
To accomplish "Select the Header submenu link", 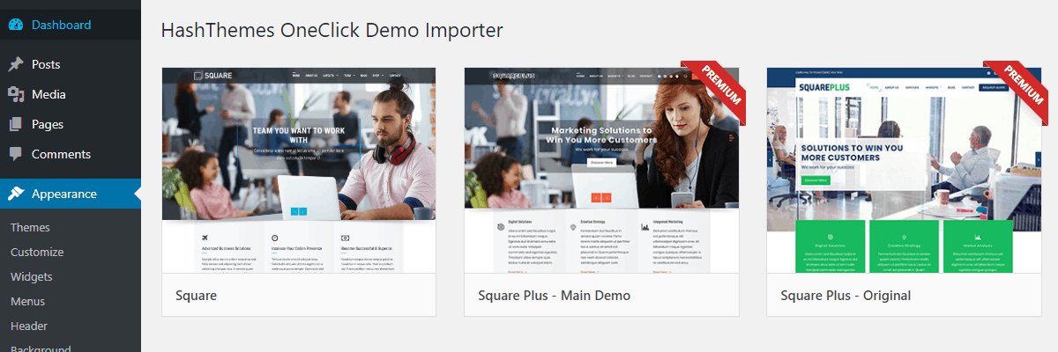I will tap(29, 326).
